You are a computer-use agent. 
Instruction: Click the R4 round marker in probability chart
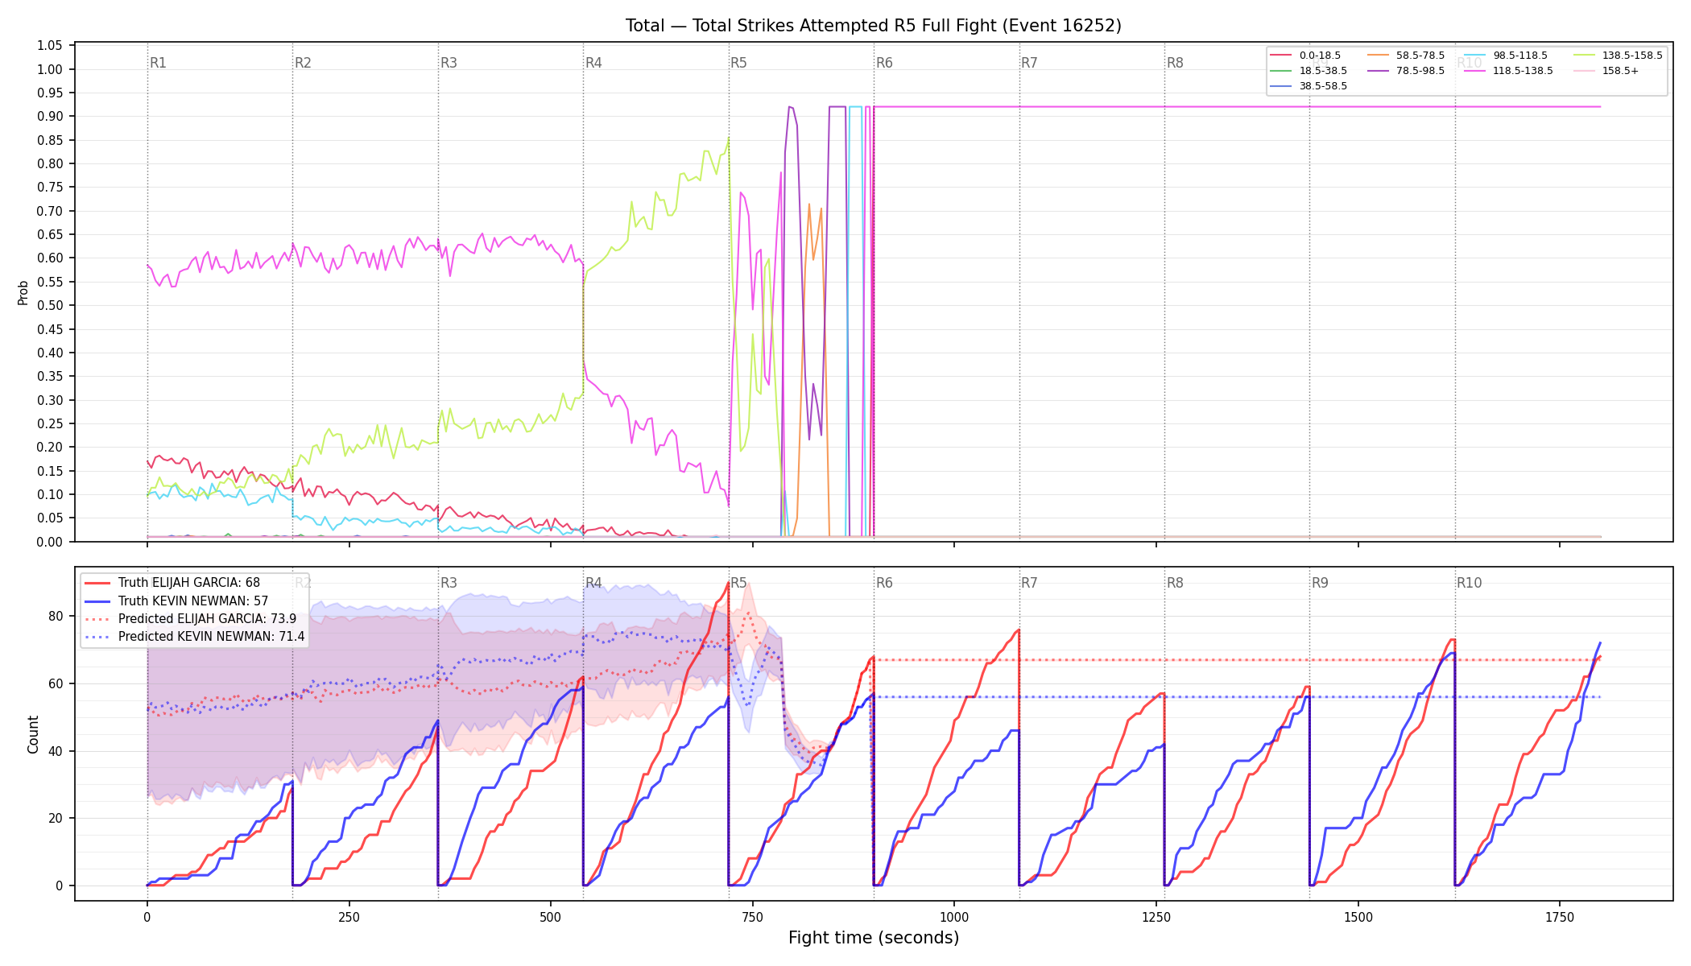click(593, 63)
